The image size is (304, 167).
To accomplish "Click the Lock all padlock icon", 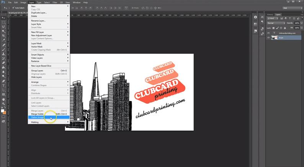I will [x=285, y=28].
